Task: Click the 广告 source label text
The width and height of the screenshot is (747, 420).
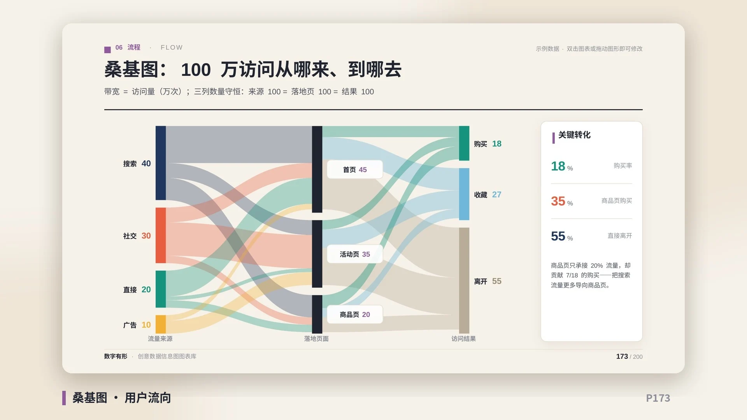Action: (x=130, y=325)
